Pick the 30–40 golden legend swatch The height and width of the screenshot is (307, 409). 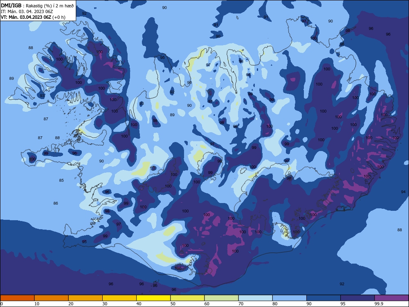(x=119, y=298)
